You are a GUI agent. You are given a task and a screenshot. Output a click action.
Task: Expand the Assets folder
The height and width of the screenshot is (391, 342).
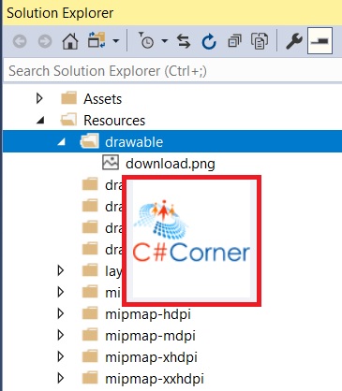pyautogui.click(x=39, y=98)
